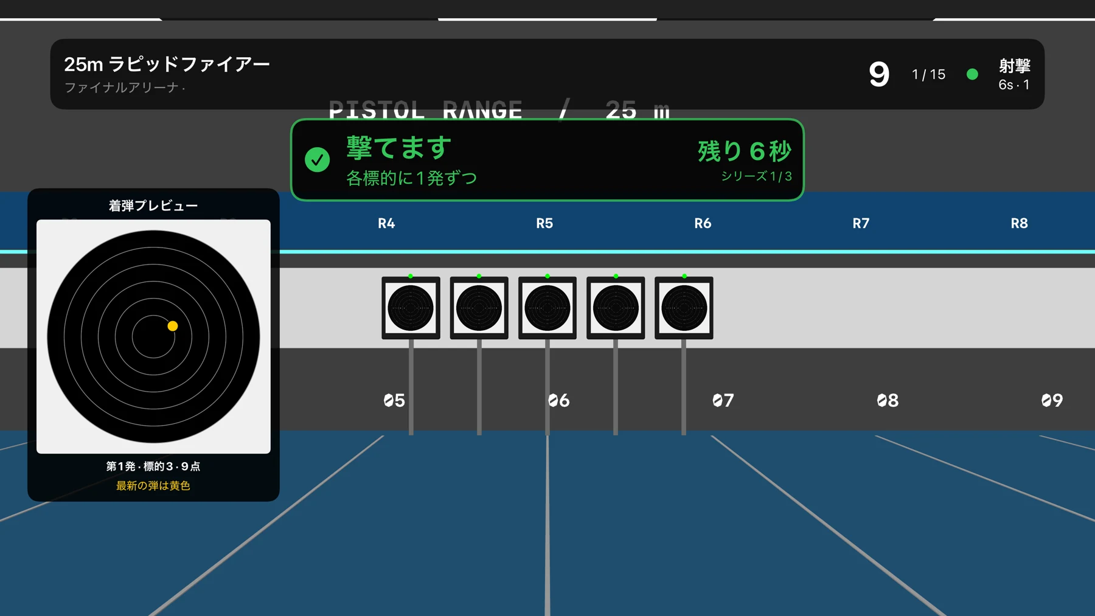Click the R4 lane label

386,223
